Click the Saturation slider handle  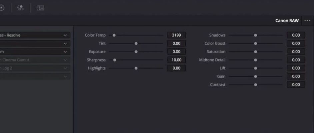[255, 52]
